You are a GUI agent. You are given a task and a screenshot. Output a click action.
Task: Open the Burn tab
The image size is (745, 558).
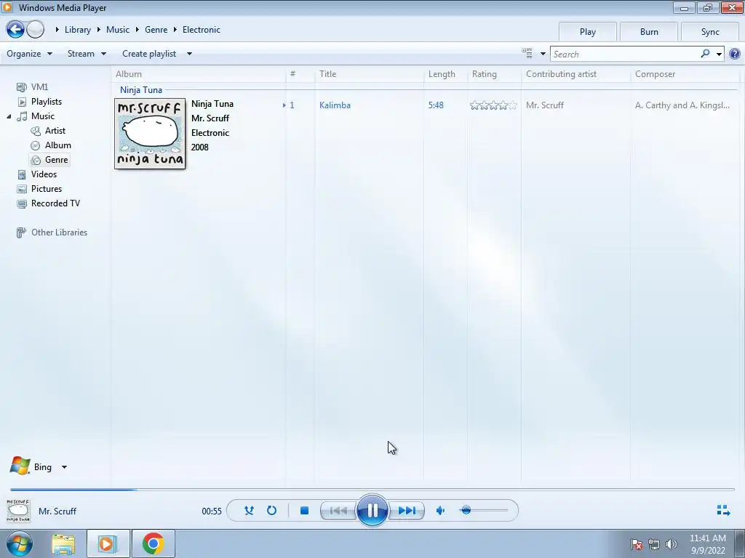(649, 32)
